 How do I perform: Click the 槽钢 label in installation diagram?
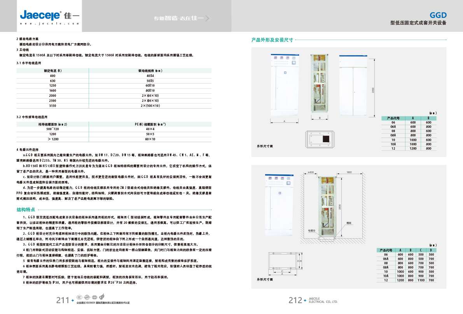tap(349, 223)
